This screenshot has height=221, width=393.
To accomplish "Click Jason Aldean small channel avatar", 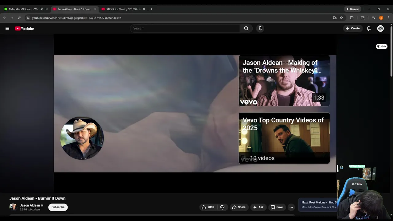I will pyautogui.click(x=13, y=207).
